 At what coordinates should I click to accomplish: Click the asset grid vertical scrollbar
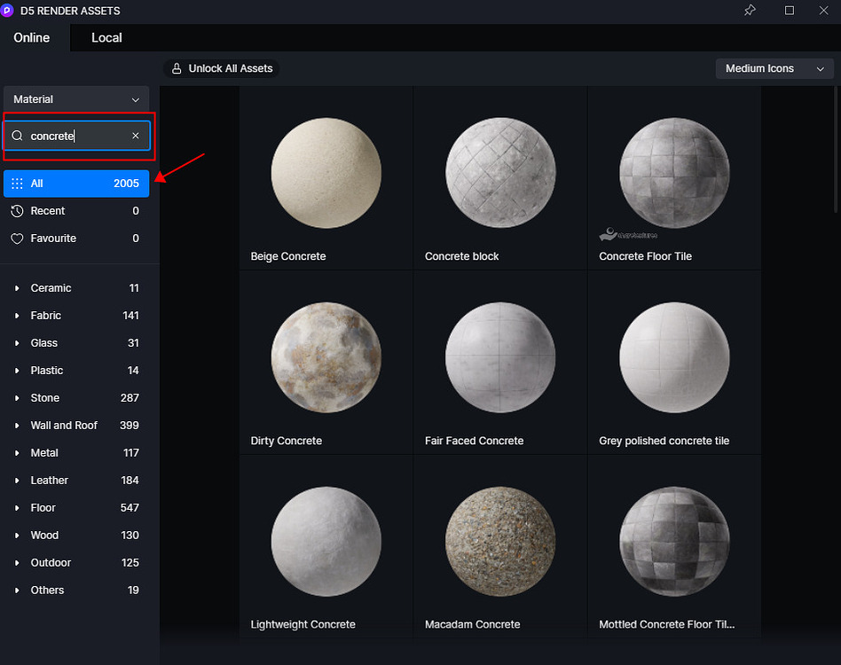(x=835, y=150)
